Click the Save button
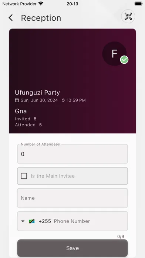Screen dimensions: 145x258 (x=72, y=248)
